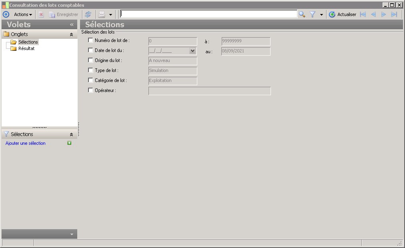Click the Opérateur text field
Screen dimensions: 405x248
point(209,91)
